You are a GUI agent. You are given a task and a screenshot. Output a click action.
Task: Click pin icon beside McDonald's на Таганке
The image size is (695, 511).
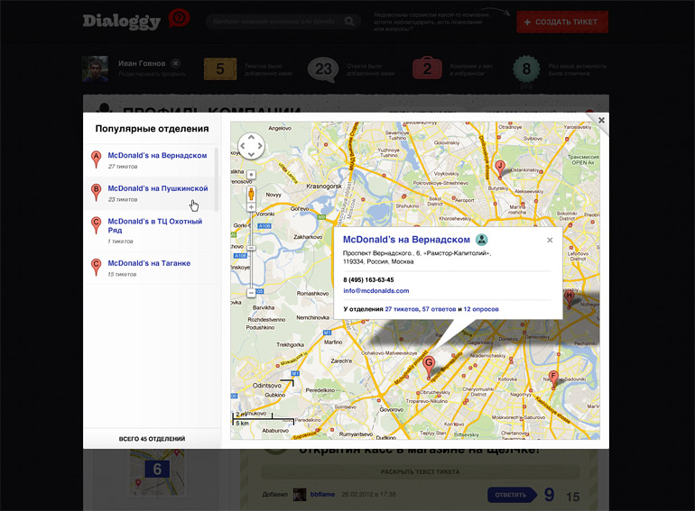pos(96,267)
